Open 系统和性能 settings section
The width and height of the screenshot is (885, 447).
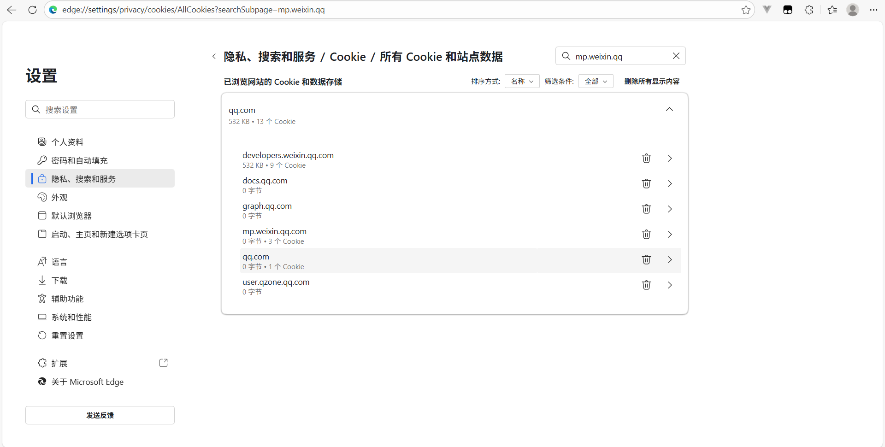click(100, 317)
